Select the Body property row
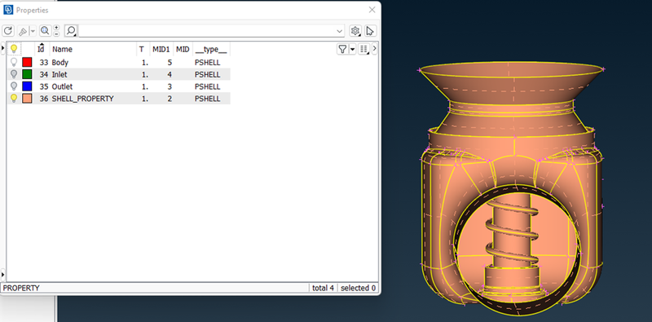The width and height of the screenshot is (652, 322). [119, 63]
